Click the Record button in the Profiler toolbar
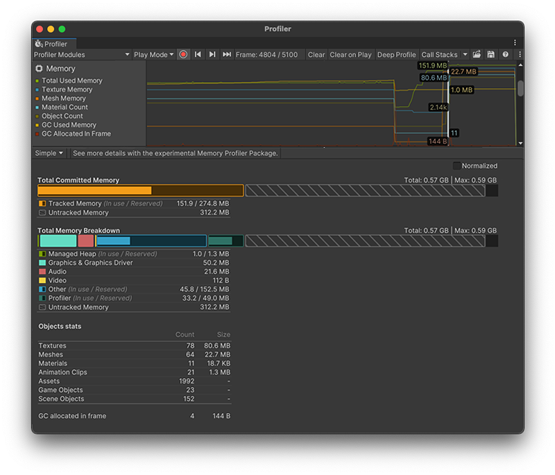Viewport: 555px width, 475px height. tap(182, 54)
